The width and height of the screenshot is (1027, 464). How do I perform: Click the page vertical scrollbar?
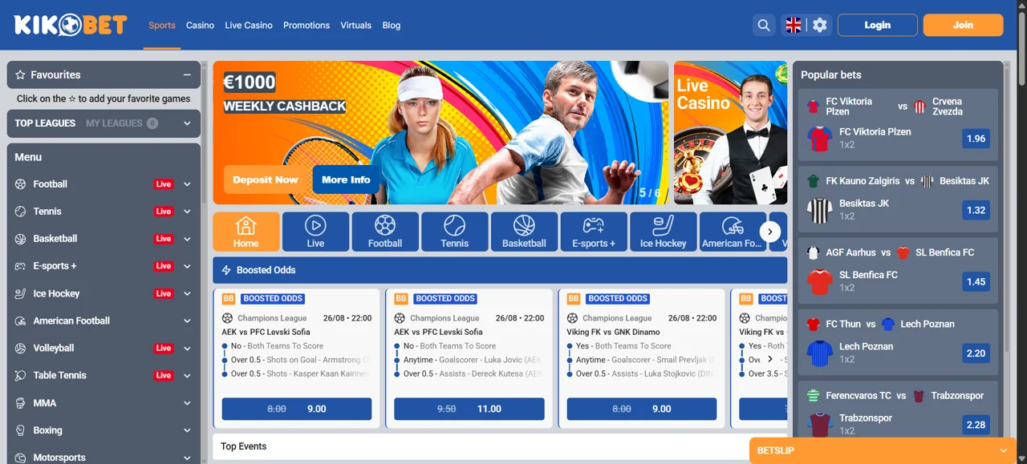(1021, 48)
